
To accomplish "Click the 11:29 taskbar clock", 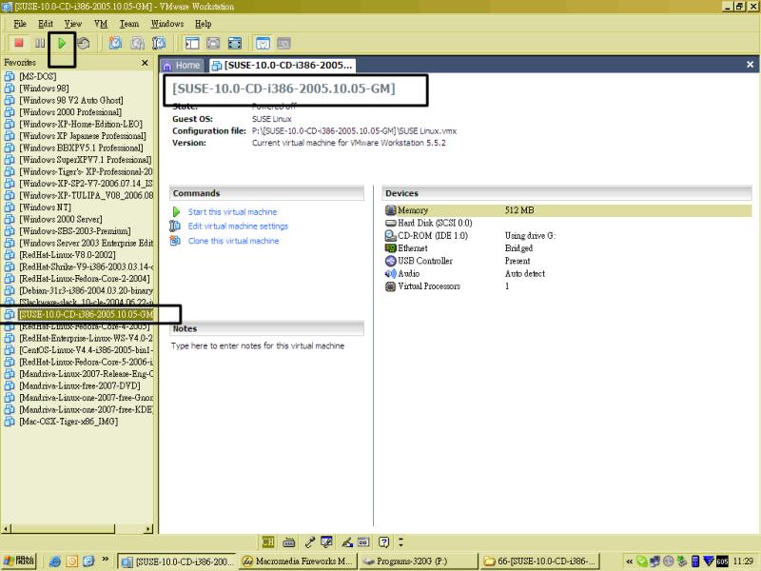I will pyautogui.click(x=743, y=561).
